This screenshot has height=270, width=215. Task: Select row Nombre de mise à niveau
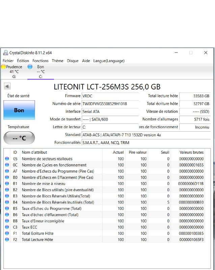tap(104, 183)
